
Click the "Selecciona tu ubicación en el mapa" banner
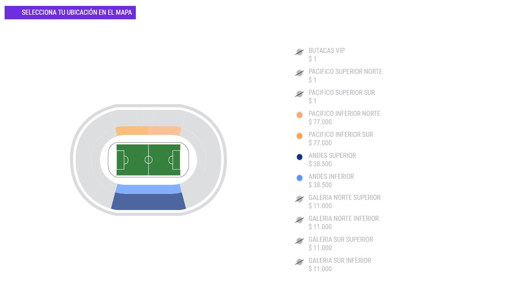point(70,13)
